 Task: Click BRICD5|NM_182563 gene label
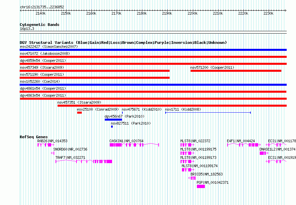click(x=207, y=174)
